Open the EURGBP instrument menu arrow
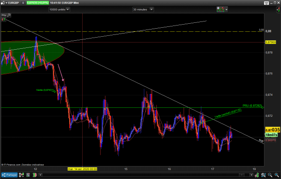 (x=6, y=3)
